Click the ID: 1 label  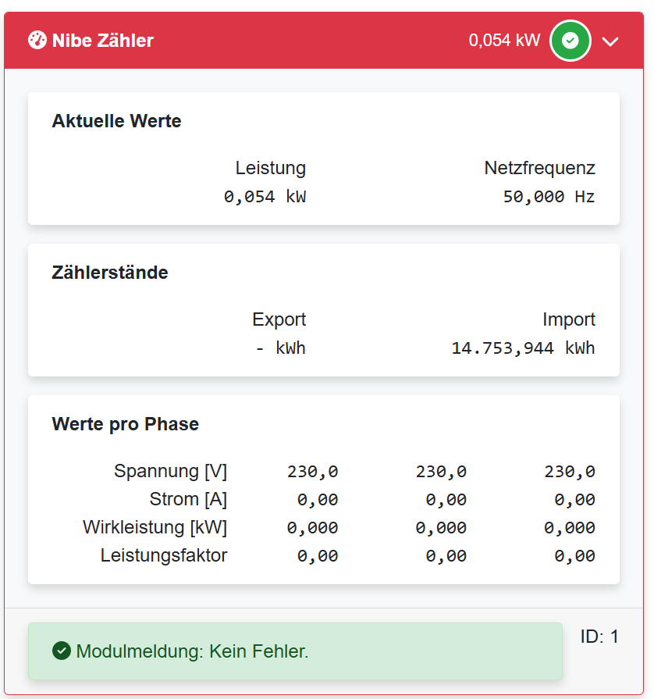599,637
